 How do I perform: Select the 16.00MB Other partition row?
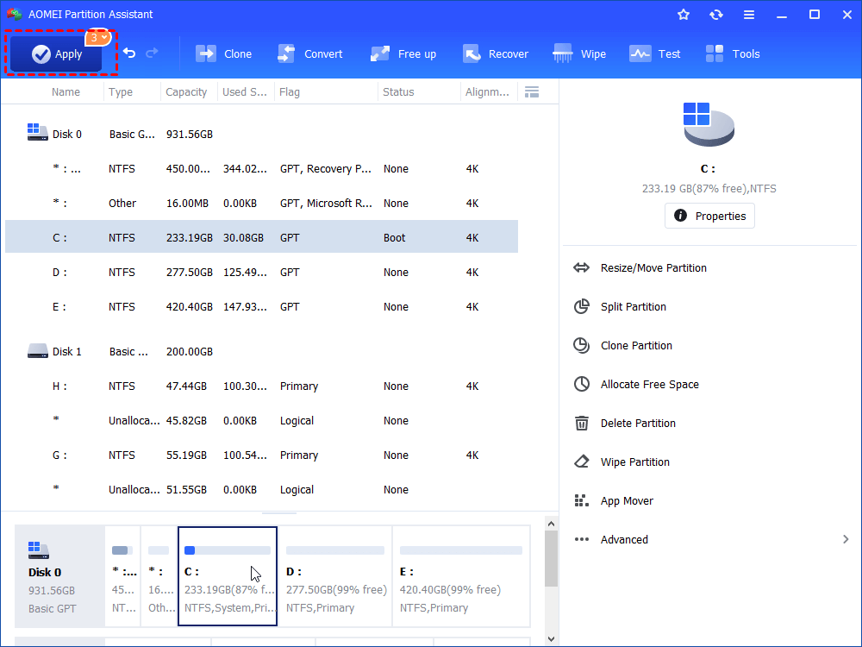[262, 204]
